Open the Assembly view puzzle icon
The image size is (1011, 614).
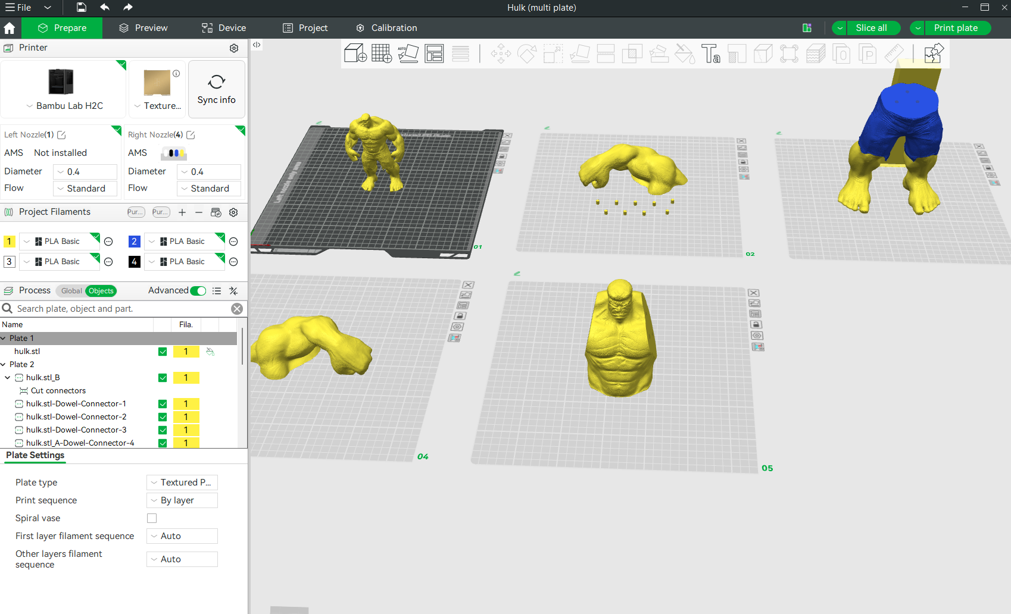click(x=933, y=54)
